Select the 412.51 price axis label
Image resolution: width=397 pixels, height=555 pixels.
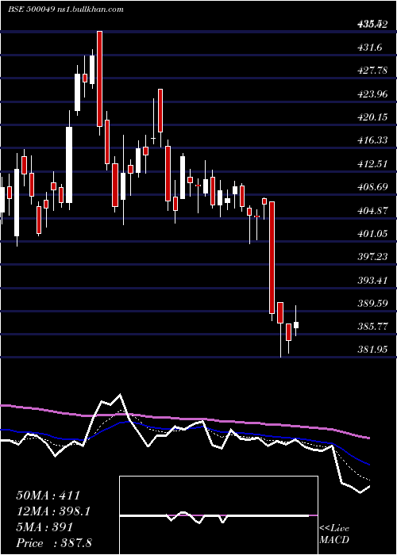point(372,164)
